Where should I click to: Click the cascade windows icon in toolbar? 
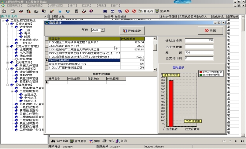[120, 11]
